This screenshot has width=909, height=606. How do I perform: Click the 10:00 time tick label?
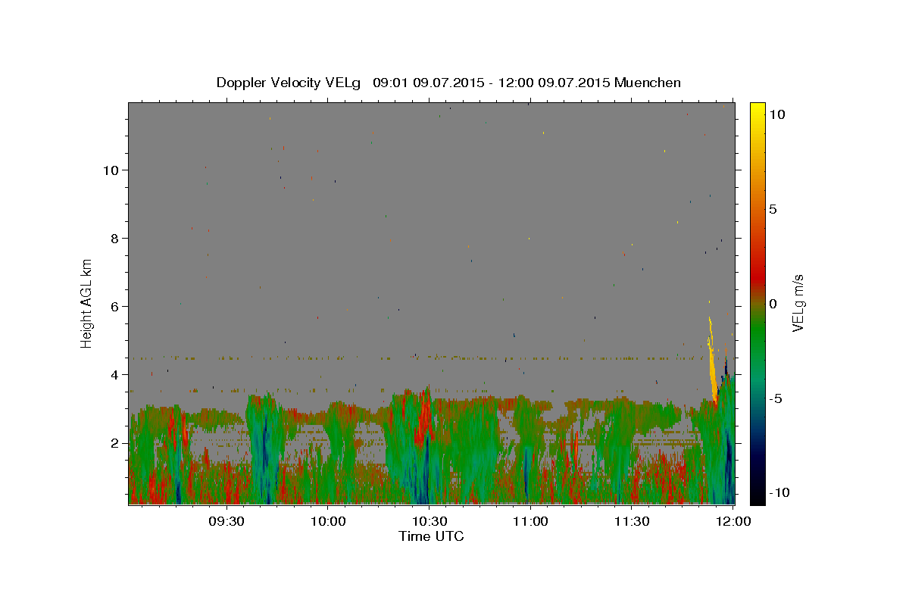[x=327, y=521]
